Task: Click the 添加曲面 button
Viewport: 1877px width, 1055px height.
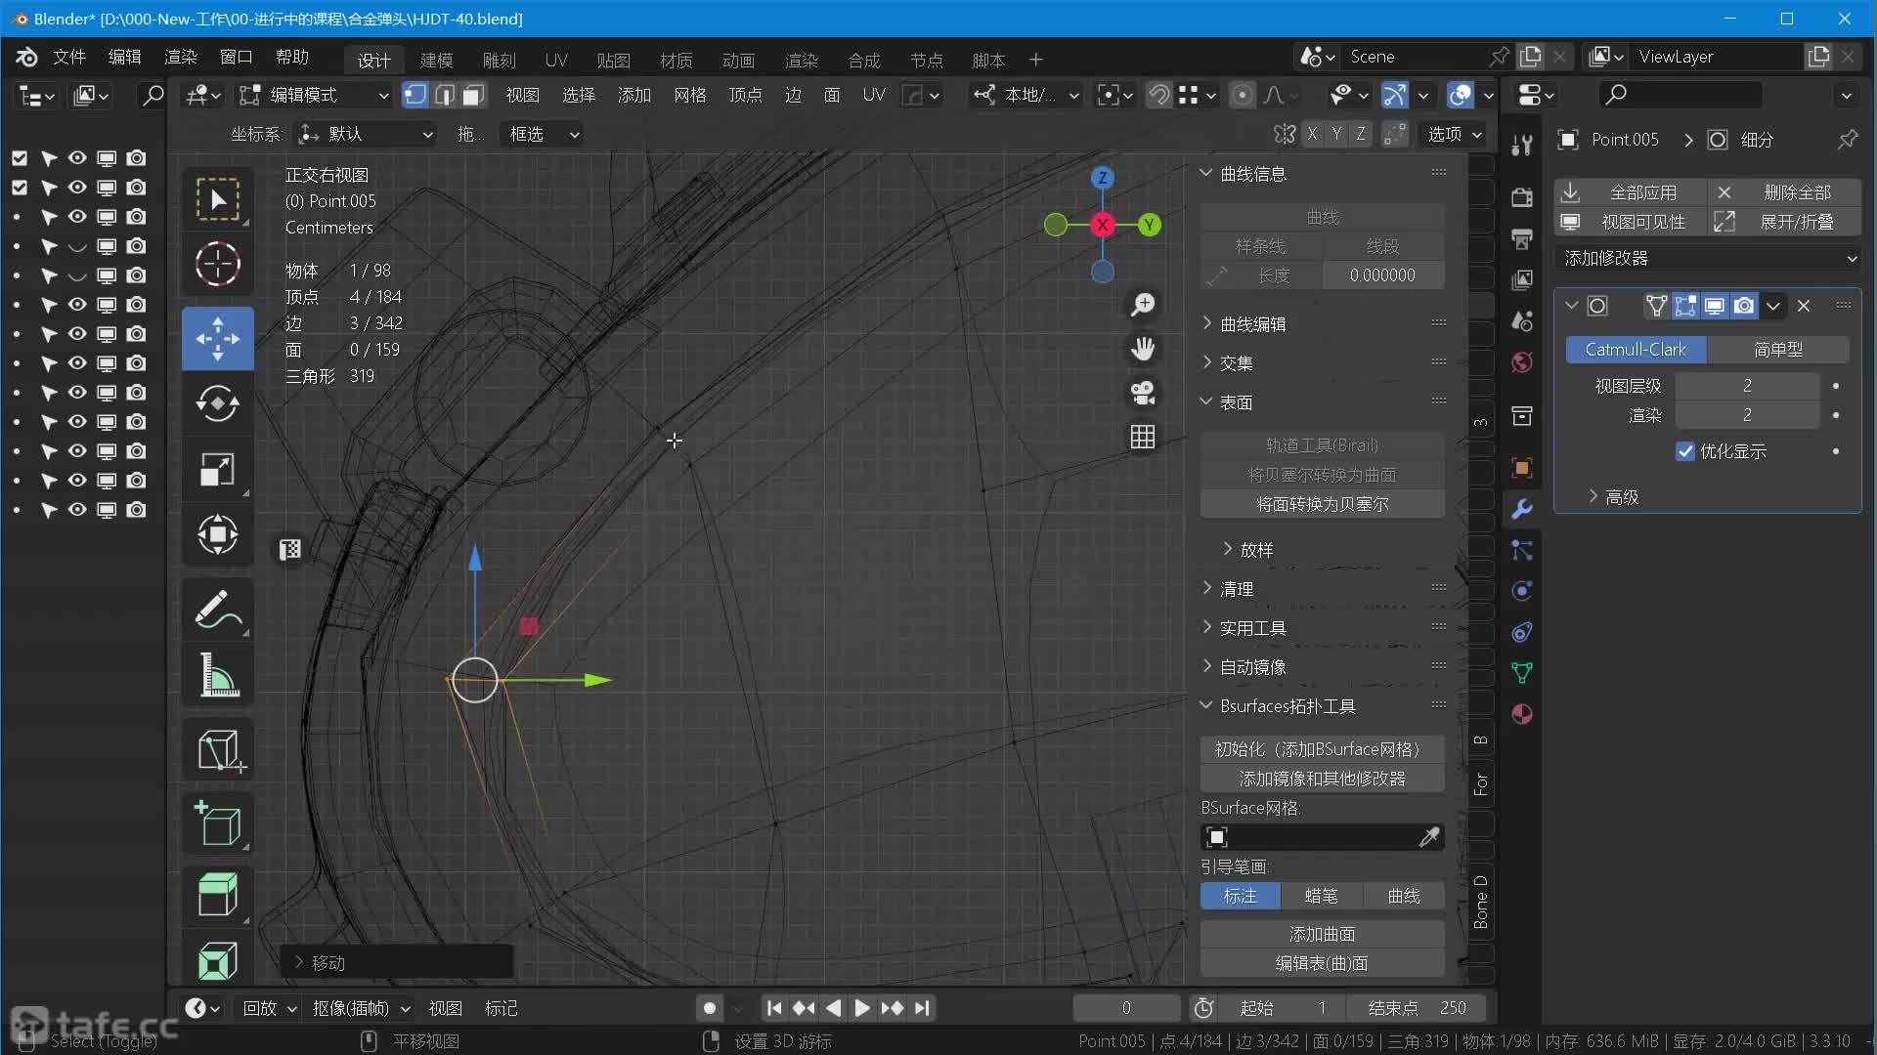Action: point(1322,934)
